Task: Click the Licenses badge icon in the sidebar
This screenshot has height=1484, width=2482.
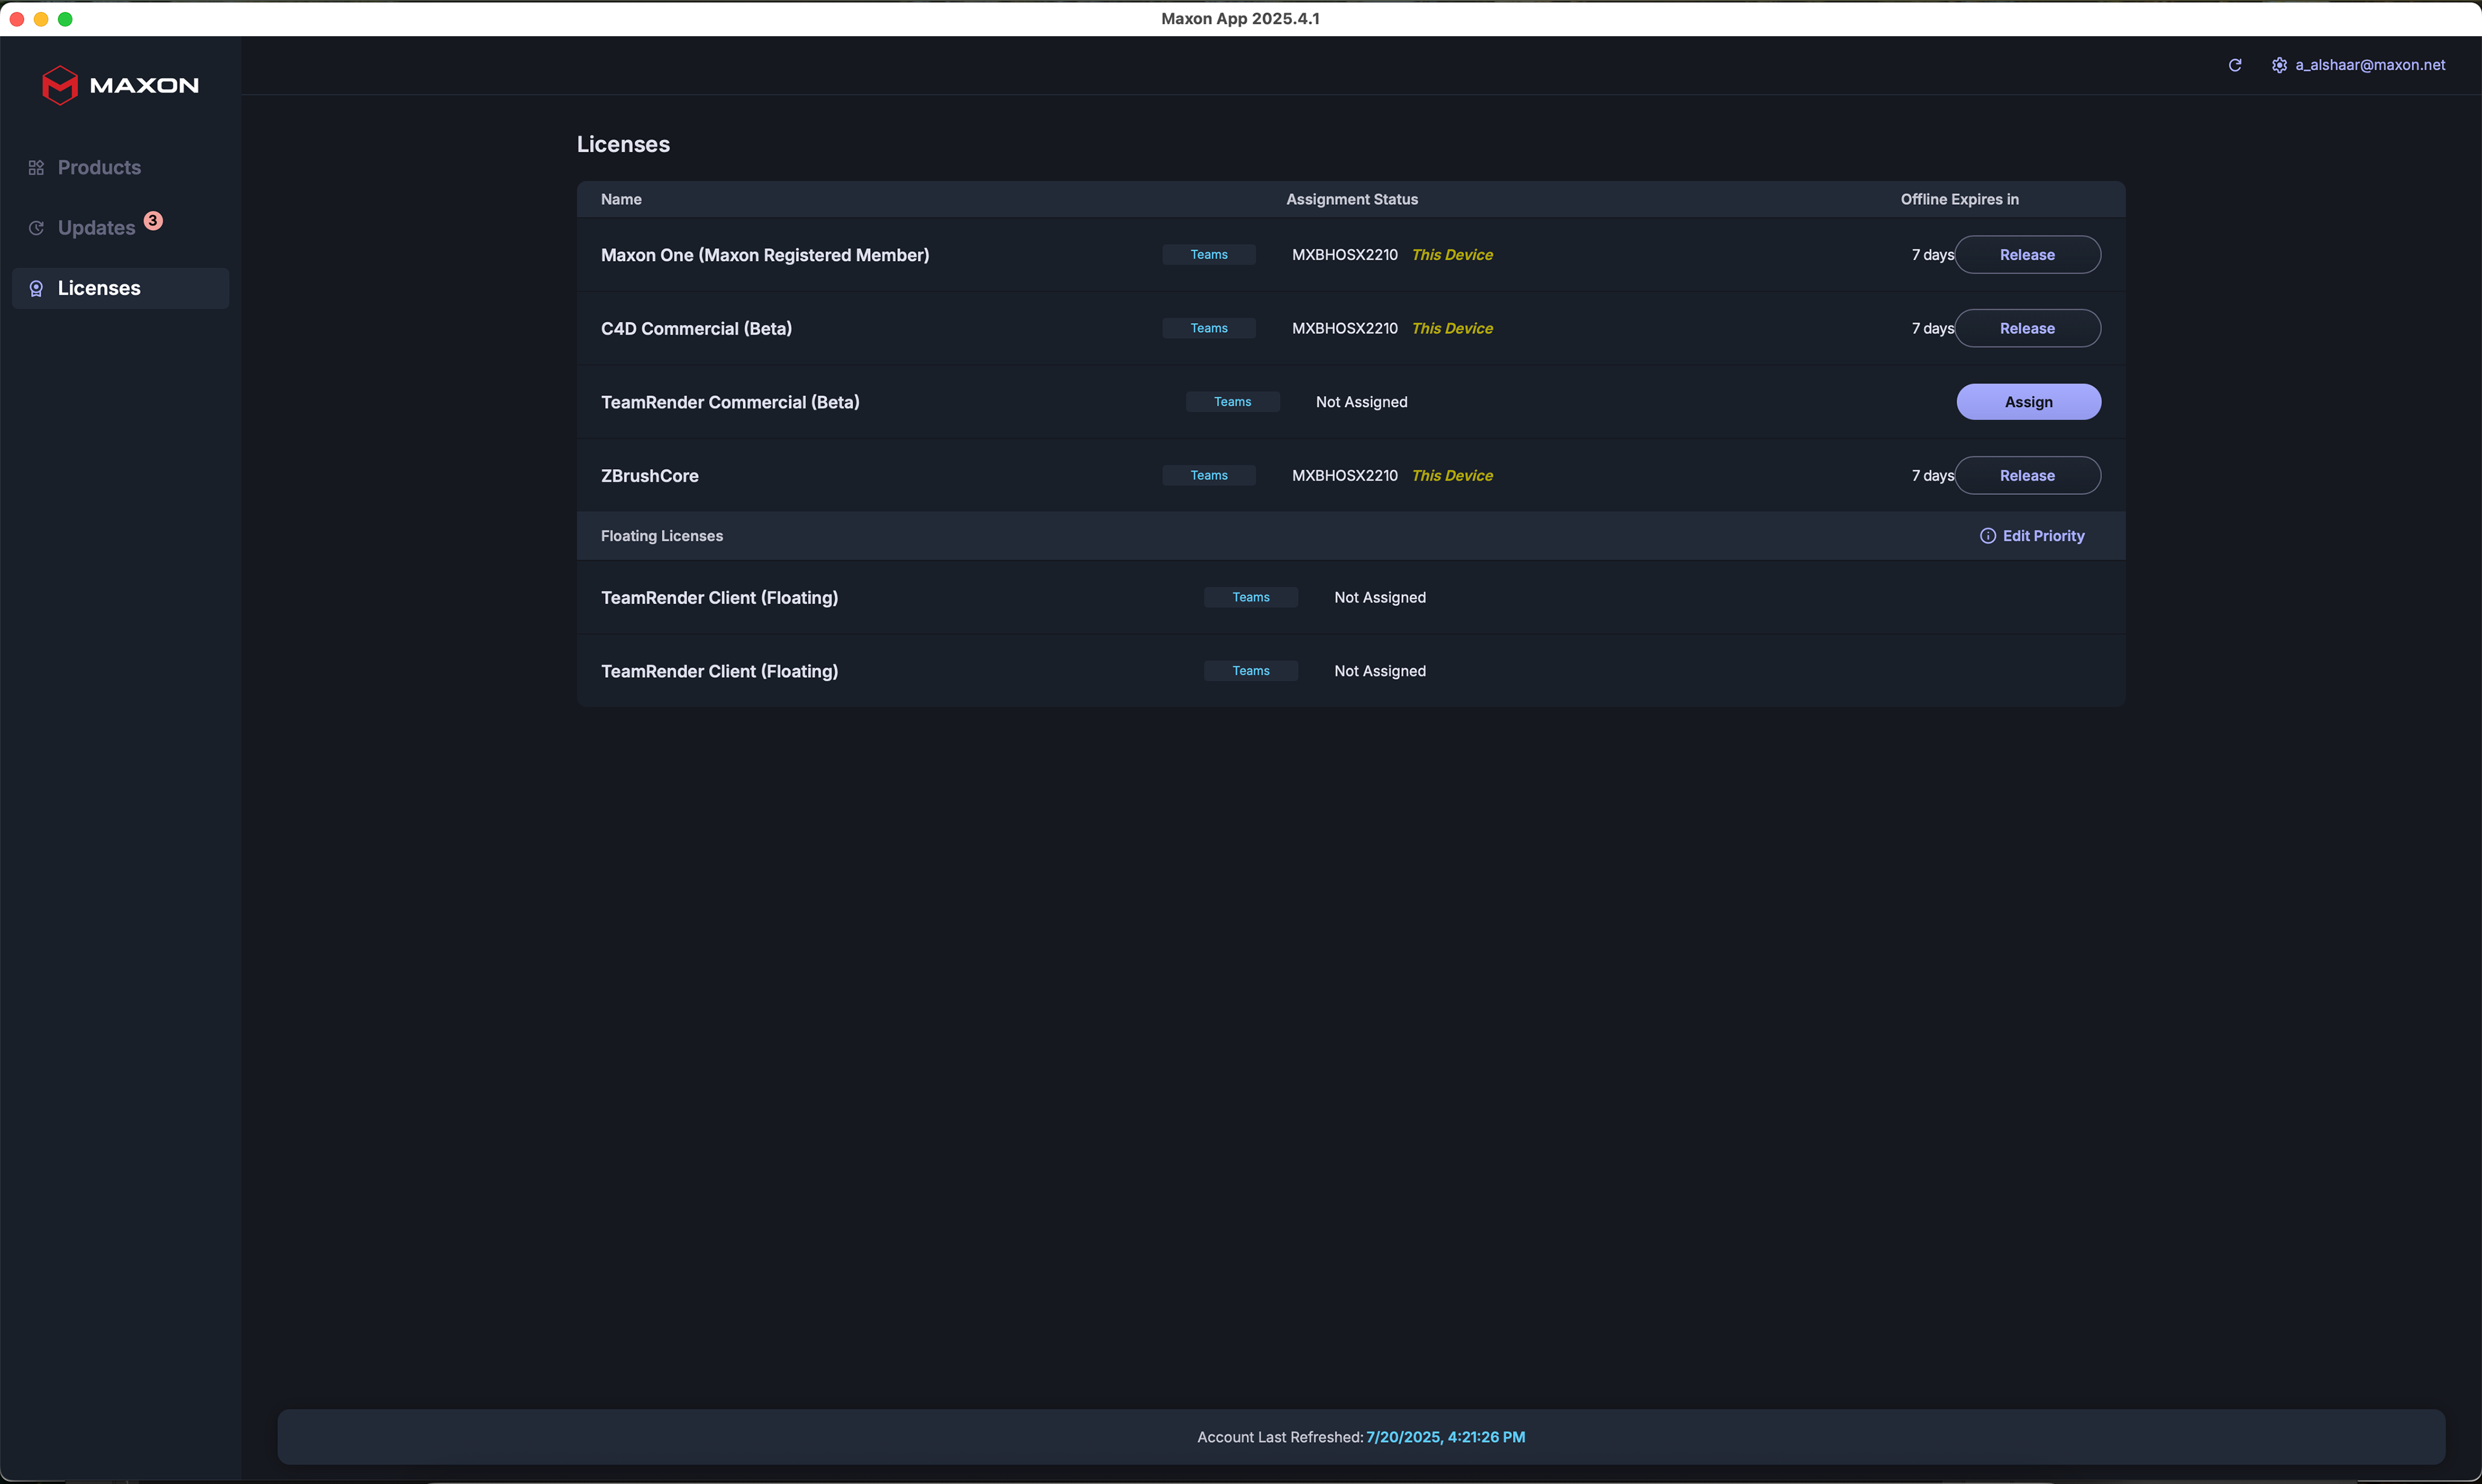Action: tap(36, 288)
